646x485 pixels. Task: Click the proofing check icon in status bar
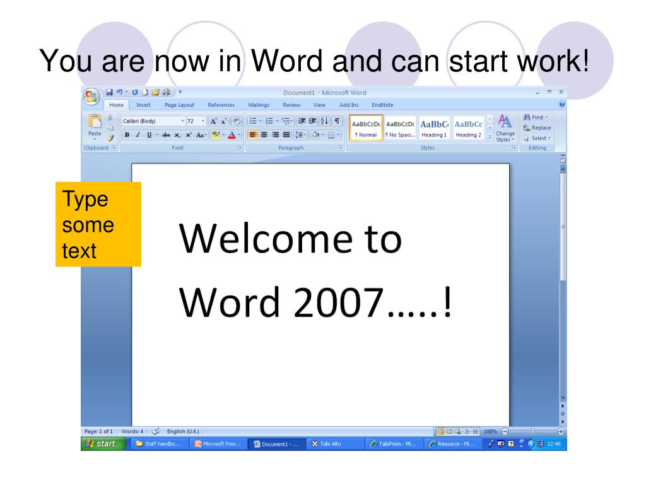click(155, 431)
